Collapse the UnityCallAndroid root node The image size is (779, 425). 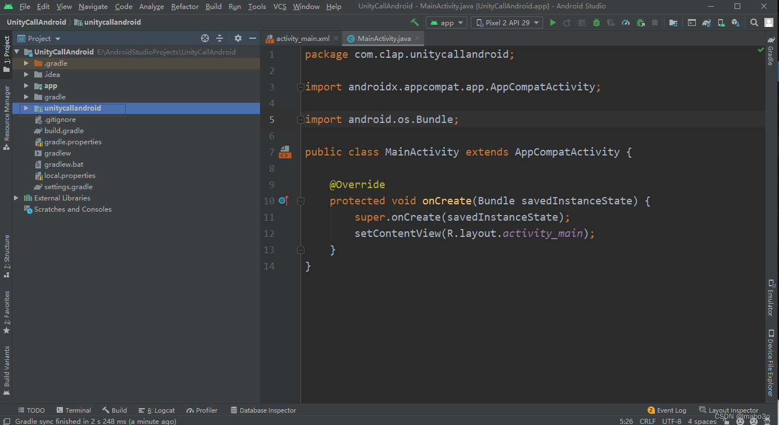[16, 52]
